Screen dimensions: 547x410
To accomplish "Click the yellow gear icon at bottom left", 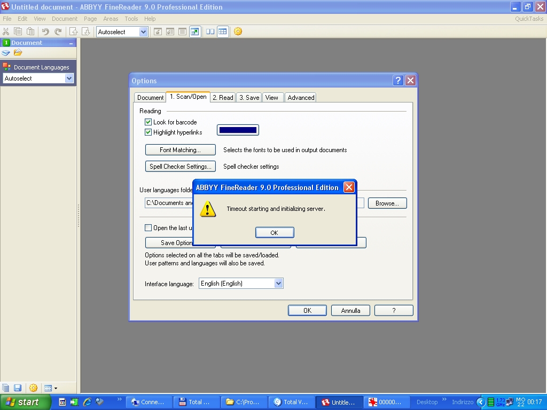I will point(34,388).
